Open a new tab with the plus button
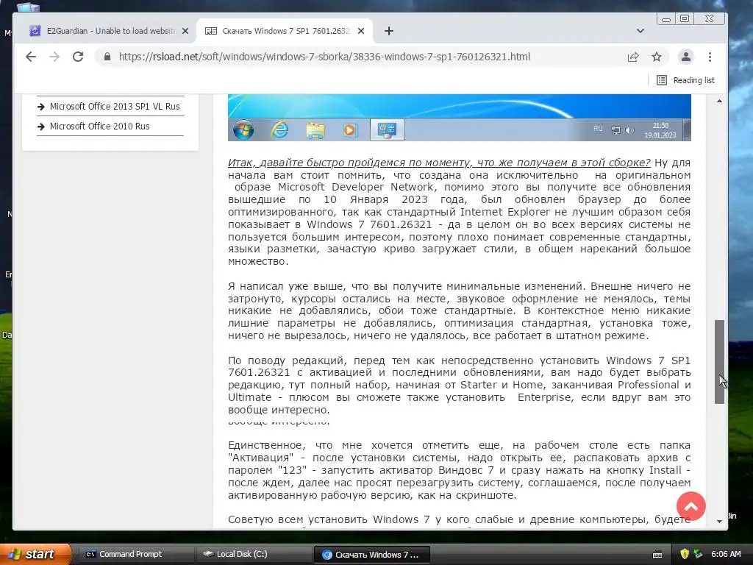Image resolution: width=753 pixels, height=565 pixels. coord(389,31)
